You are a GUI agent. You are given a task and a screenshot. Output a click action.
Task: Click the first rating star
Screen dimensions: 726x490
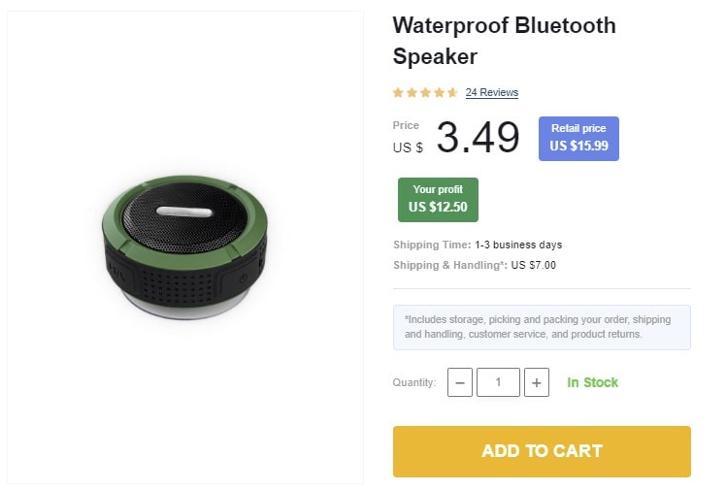pos(398,93)
